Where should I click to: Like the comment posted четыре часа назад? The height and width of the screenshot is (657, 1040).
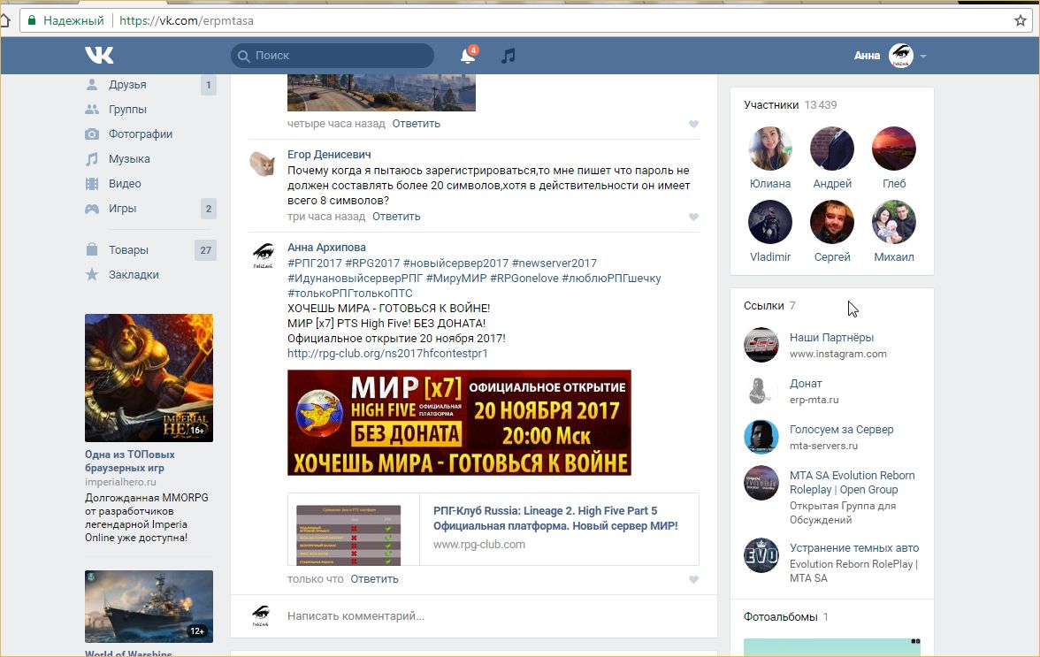[693, 124]
